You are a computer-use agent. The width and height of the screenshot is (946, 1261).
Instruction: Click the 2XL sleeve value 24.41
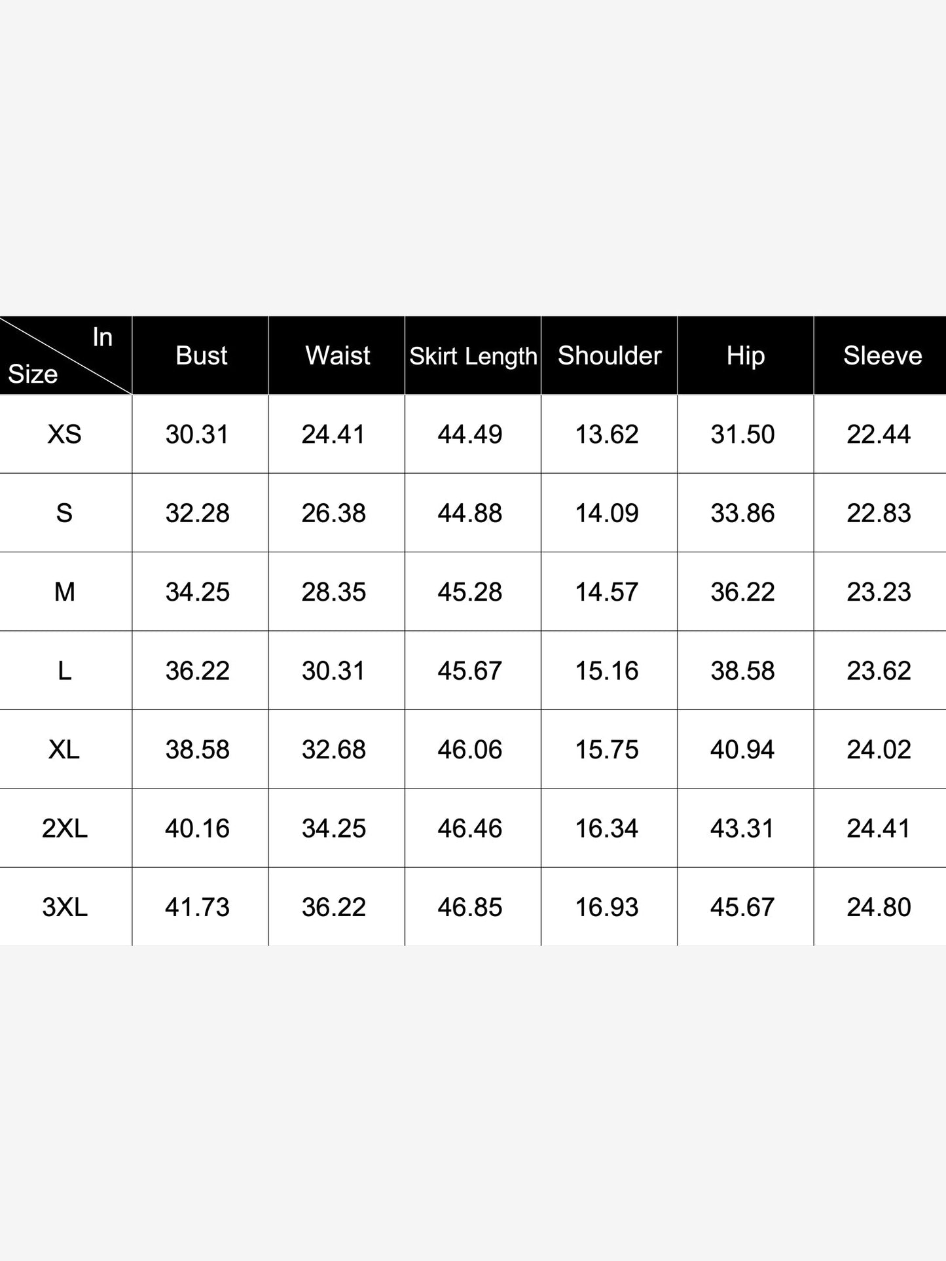pos(879,828)
